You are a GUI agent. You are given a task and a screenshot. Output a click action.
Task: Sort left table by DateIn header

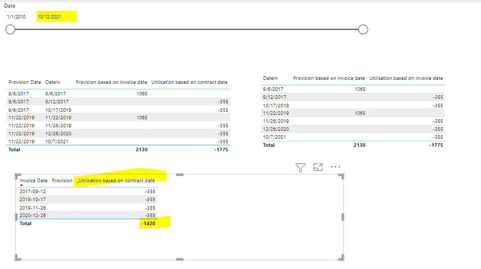[x=53, y=82]
